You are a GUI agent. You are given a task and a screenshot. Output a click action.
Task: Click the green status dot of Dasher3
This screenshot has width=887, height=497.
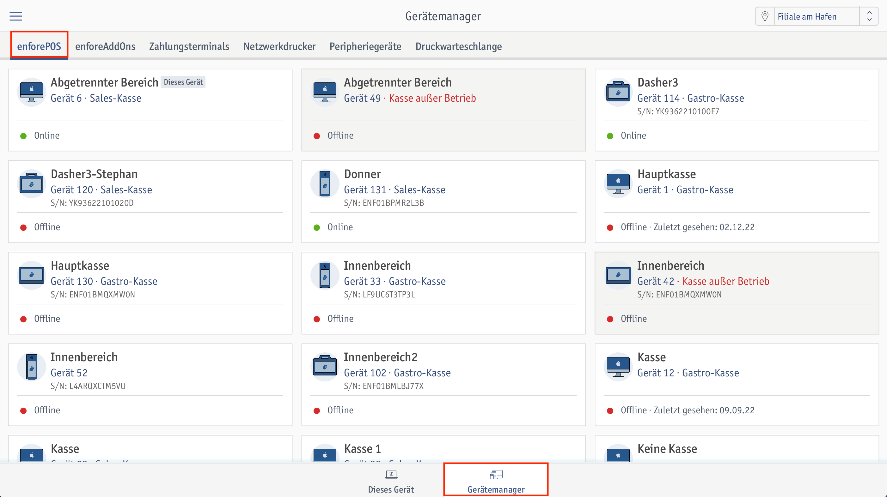click(x=610, y=136)
